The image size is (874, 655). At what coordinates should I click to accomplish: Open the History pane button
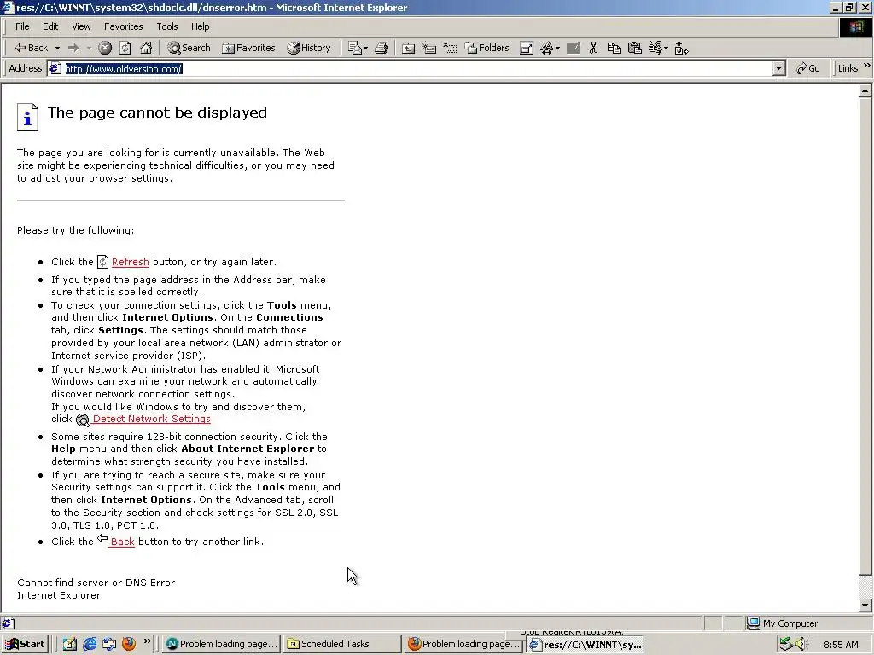(x=309, y=48)
